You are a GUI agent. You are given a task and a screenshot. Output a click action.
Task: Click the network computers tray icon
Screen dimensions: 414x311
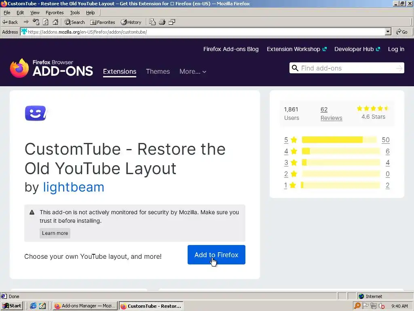point(373,306)
